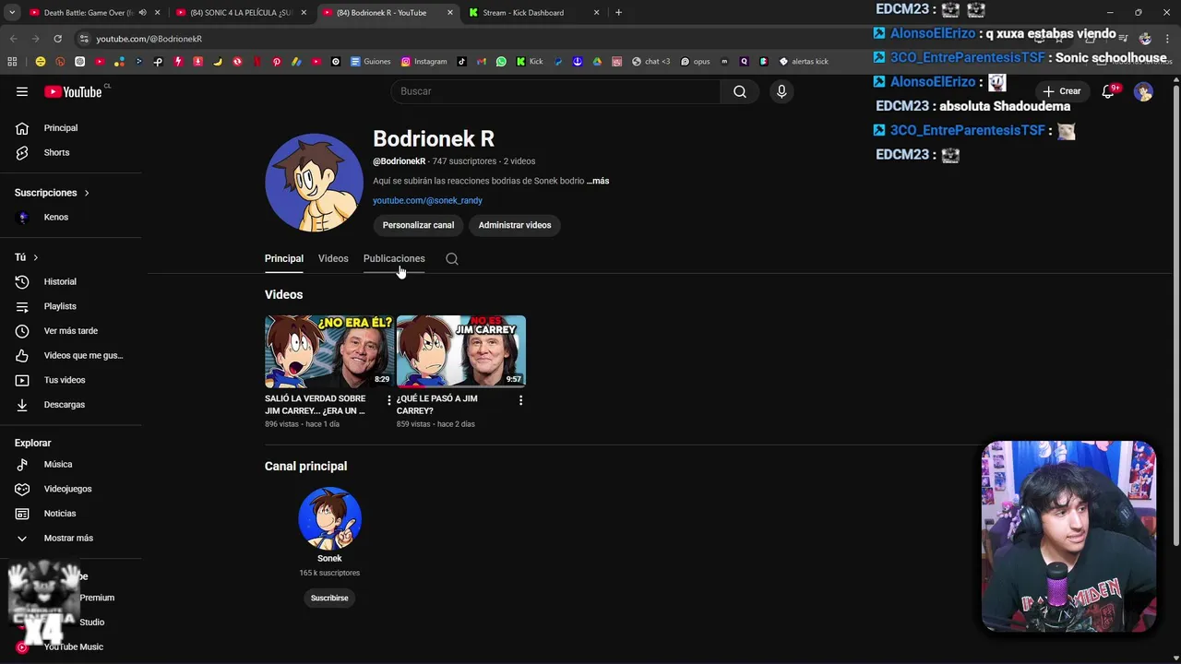Open the Guiones bookmark

pyautogui.click(x=370, y=62)
